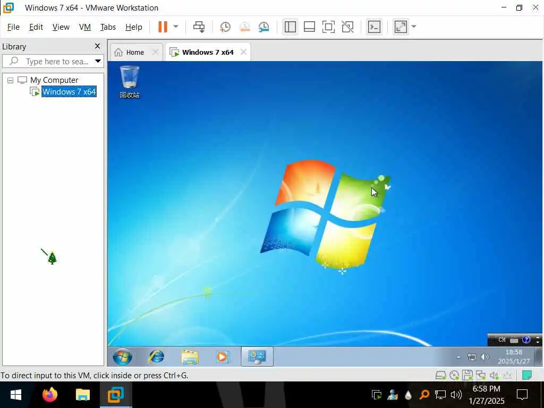This screenshot has height=408, width=544.
Task: Open the snapshot manager
Action: click(264, 27)
